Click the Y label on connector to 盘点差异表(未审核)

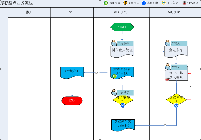pos(165,125)
